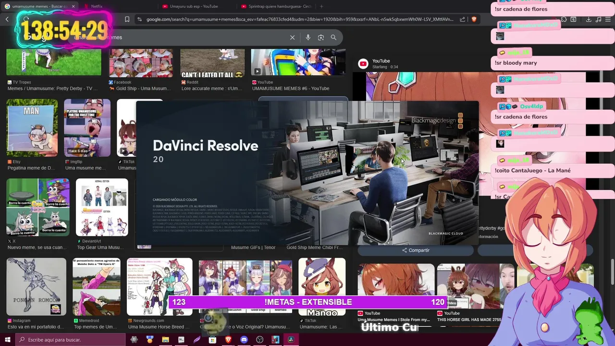Open Uma Musume Memes I Stole video thumbnail

click(x=396, y=286)
